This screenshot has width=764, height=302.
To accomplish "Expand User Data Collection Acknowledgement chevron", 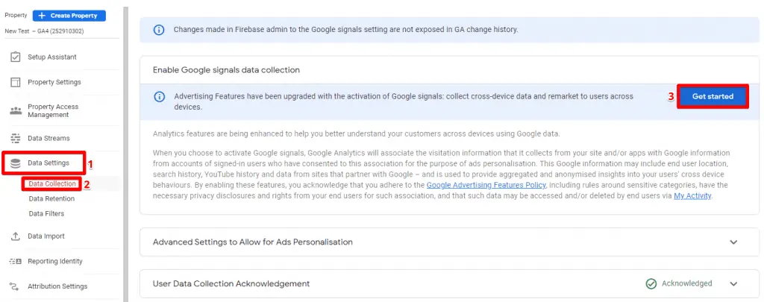I will pos(734,283).
